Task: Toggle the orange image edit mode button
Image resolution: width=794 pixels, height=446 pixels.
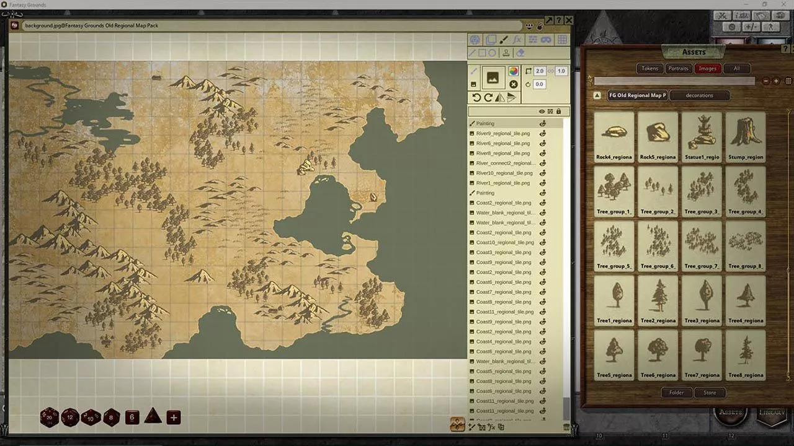Action: coord(458,424)
